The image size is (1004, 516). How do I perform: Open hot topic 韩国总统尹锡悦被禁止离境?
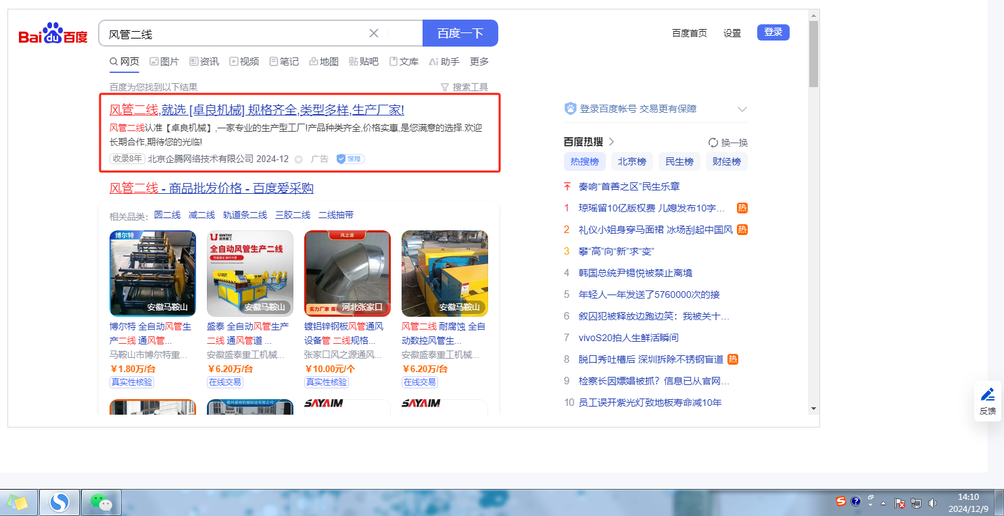tap(636, 273)
